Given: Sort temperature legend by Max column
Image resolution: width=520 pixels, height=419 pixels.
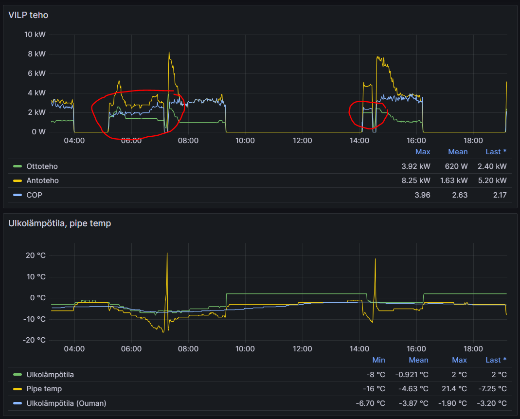Looking at the screenshot, I should 459,360.
